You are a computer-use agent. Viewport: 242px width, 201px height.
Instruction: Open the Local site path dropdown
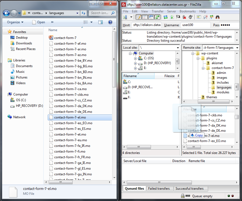178,48
